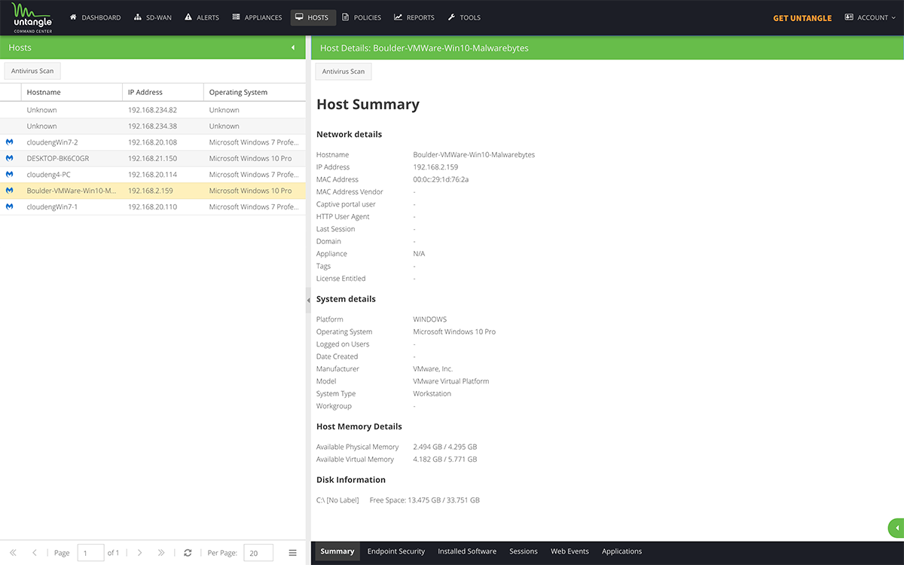Switch to the Installed Software tab
The width and height of the screenshot is (904, 565).
(x=467, y=551)
